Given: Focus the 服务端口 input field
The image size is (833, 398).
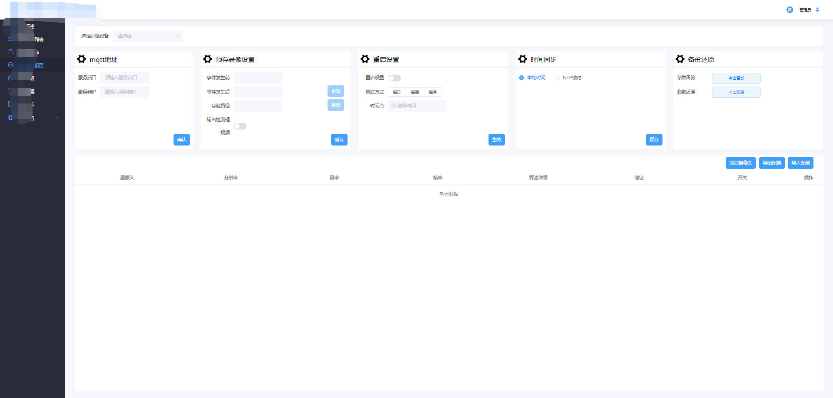Looking at the screenshot, I should click(125, 78).
